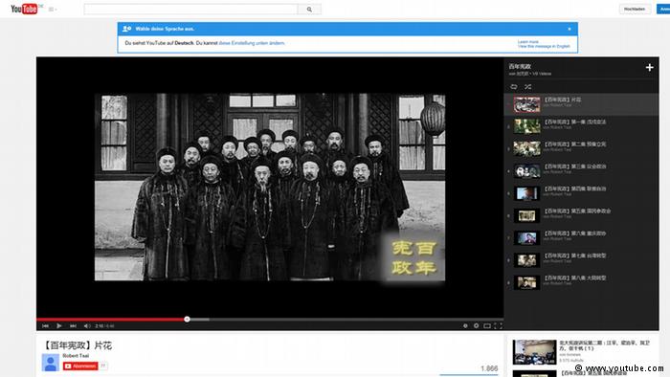Mute the video volume speaker icon
This screenshot has height=377, width=670.
click(87, 325)
